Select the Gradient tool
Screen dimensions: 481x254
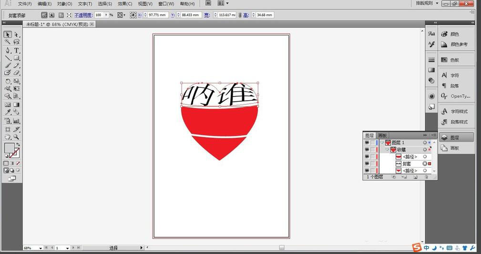coord(16,105)
